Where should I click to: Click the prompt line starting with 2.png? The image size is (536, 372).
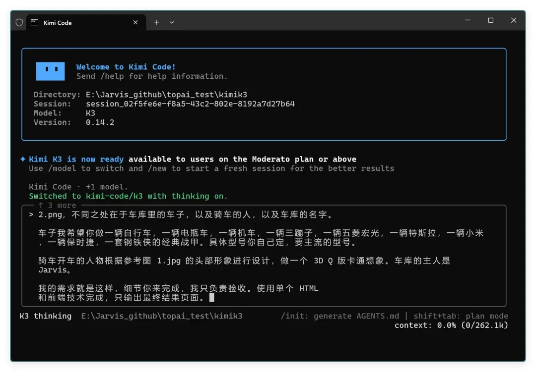186,214
